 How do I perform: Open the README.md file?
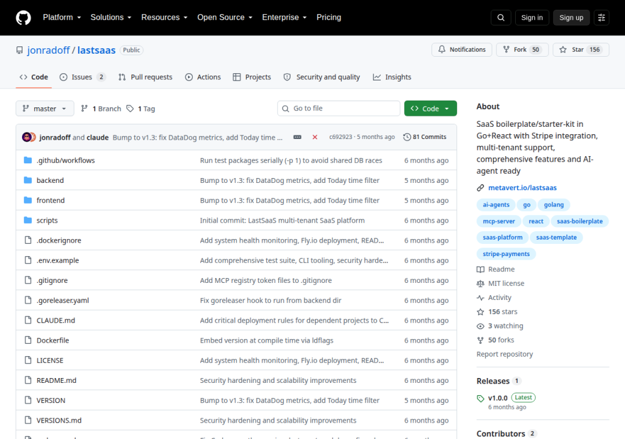[56, 380]
